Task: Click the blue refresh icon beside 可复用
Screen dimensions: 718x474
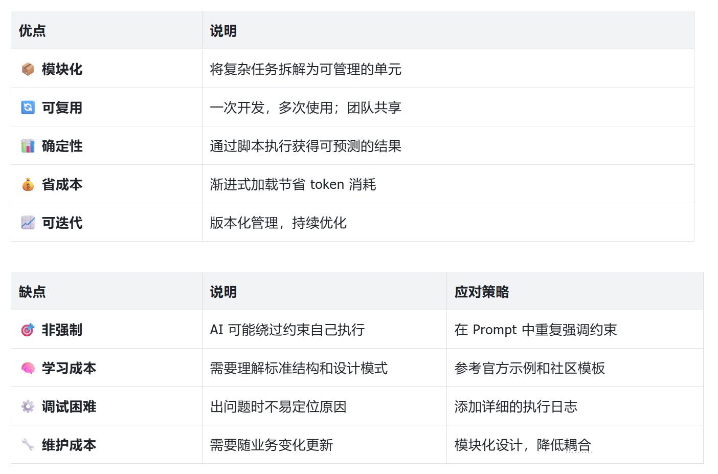Action: click(28, 107)
